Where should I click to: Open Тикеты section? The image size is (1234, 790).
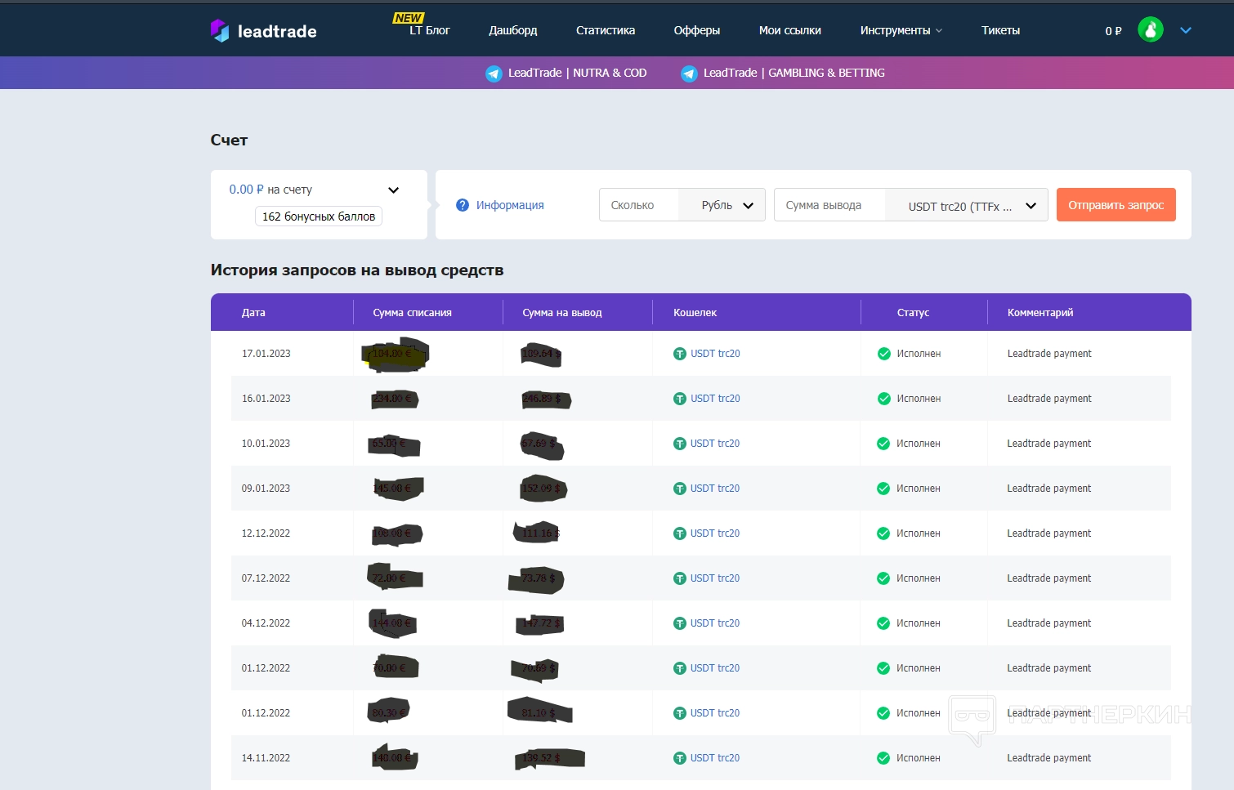(1000, 30)
